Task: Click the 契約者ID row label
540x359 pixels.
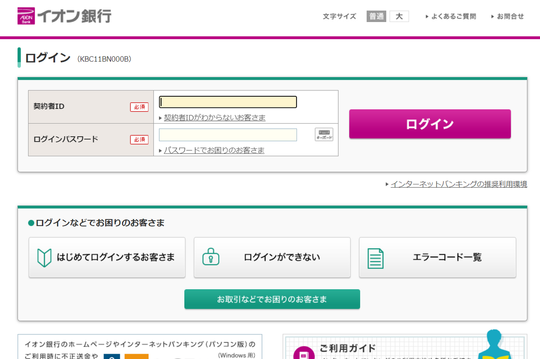Action: pos(49,107)
